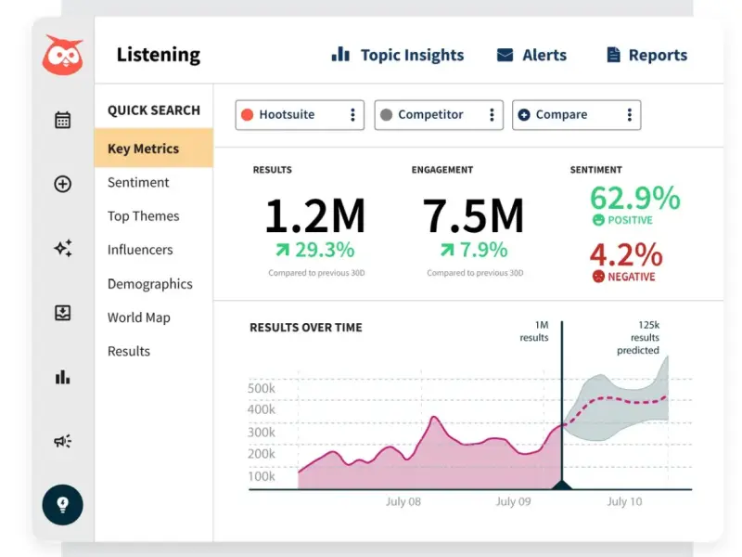The width and height of the screenshot is (742, 557).
Task: Open the Alerts tab
Action: coord(531,55)
